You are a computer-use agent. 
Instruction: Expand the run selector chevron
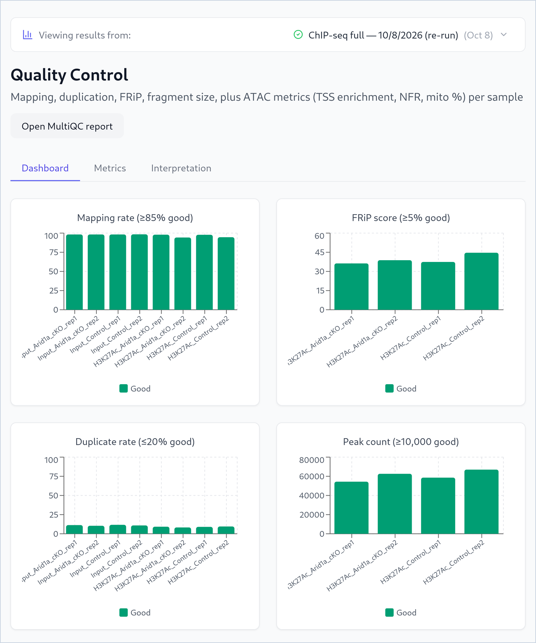504,35
